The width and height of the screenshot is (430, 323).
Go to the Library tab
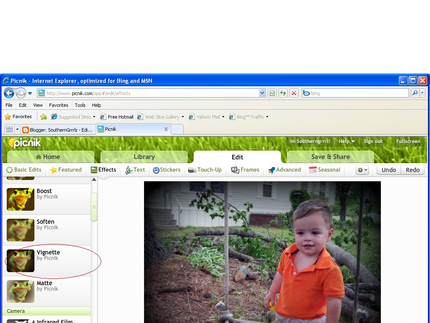[x=144, y=157]
